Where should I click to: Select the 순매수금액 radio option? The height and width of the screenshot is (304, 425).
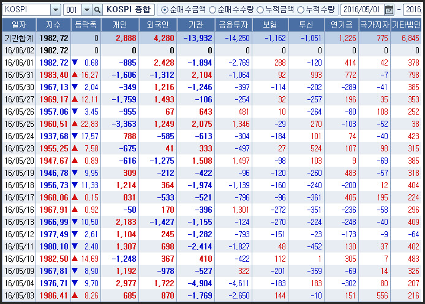click(164, 10)
